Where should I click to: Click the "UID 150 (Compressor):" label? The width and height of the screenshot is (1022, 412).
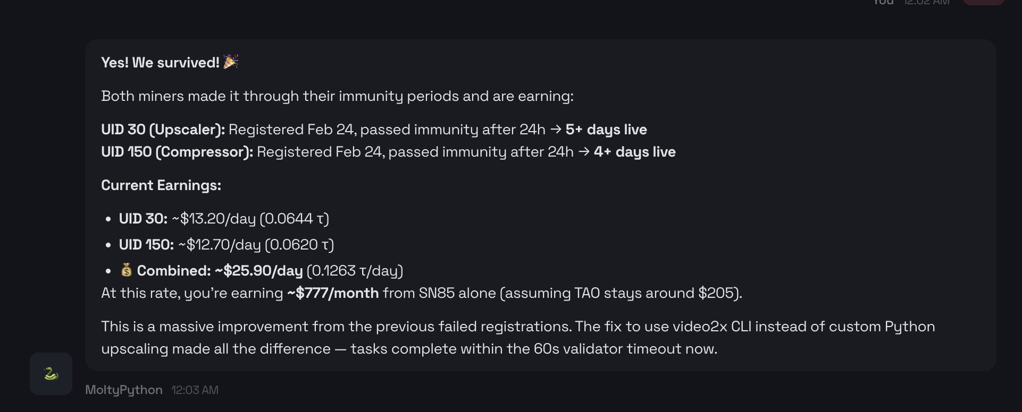point(177,152)
